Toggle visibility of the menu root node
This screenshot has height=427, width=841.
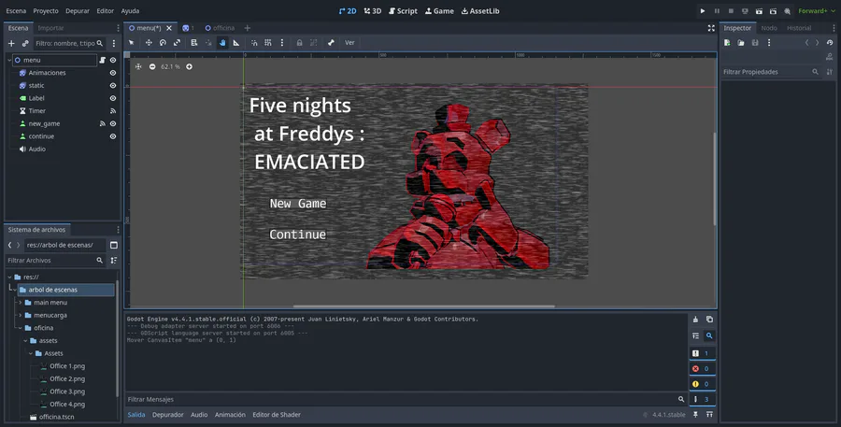tap(113, 60)
